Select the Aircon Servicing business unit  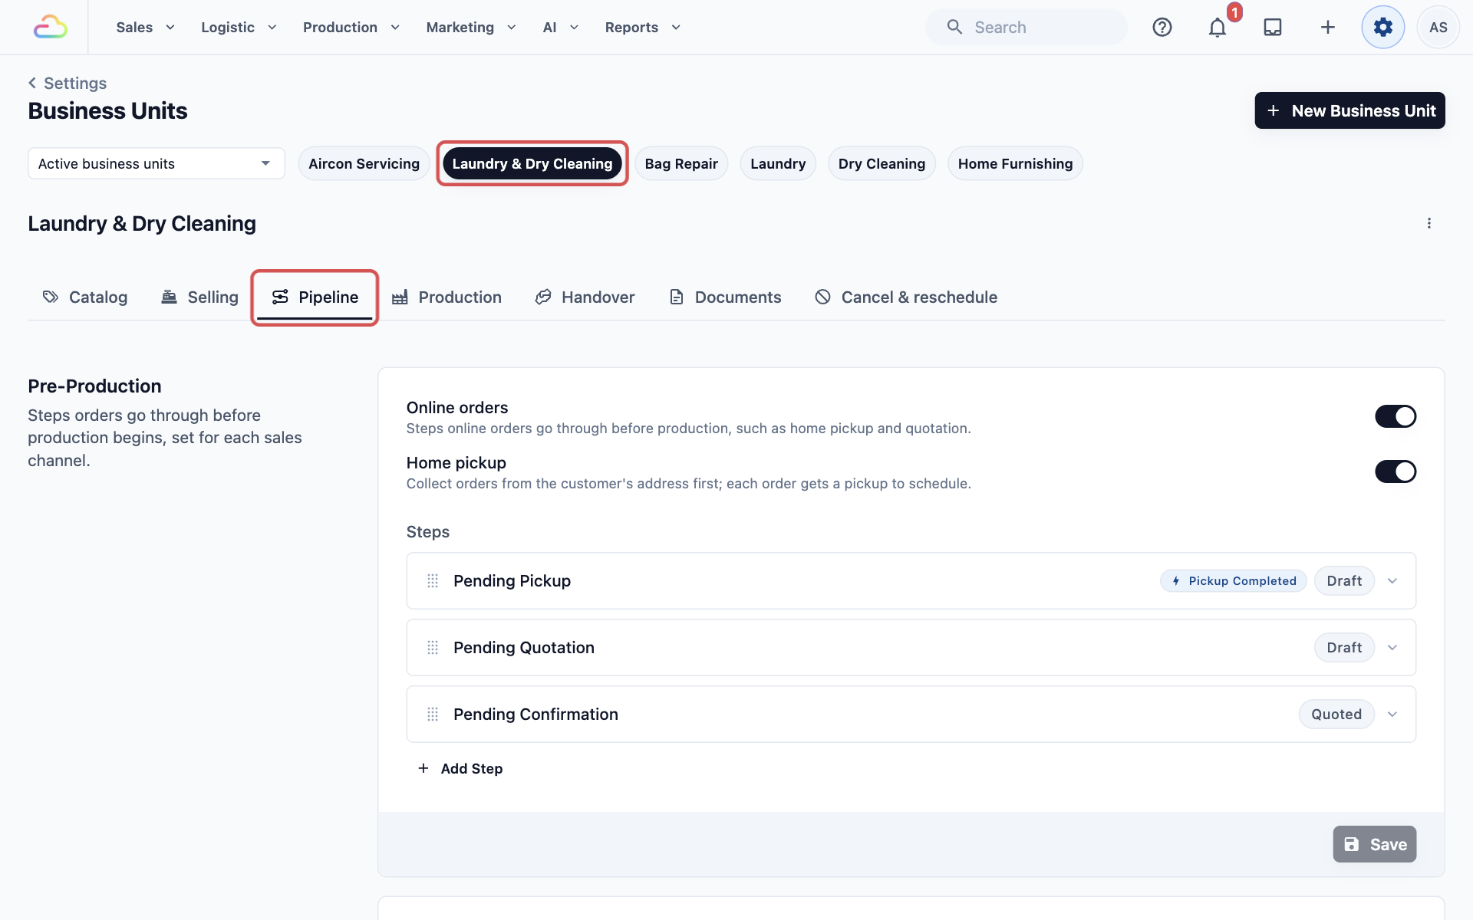tap(364, 163)
